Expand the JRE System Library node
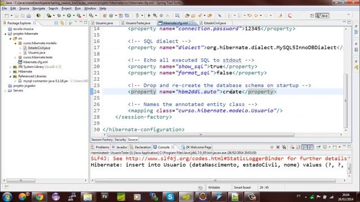360x202 pixels. tap(10, 67)
